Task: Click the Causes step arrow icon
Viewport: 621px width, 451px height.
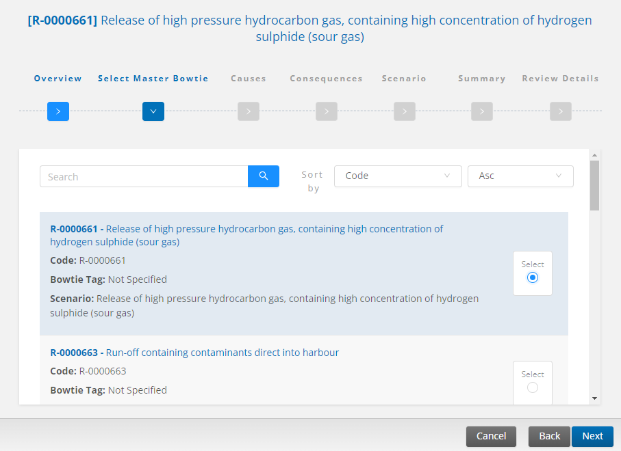Action: point(249,111)
